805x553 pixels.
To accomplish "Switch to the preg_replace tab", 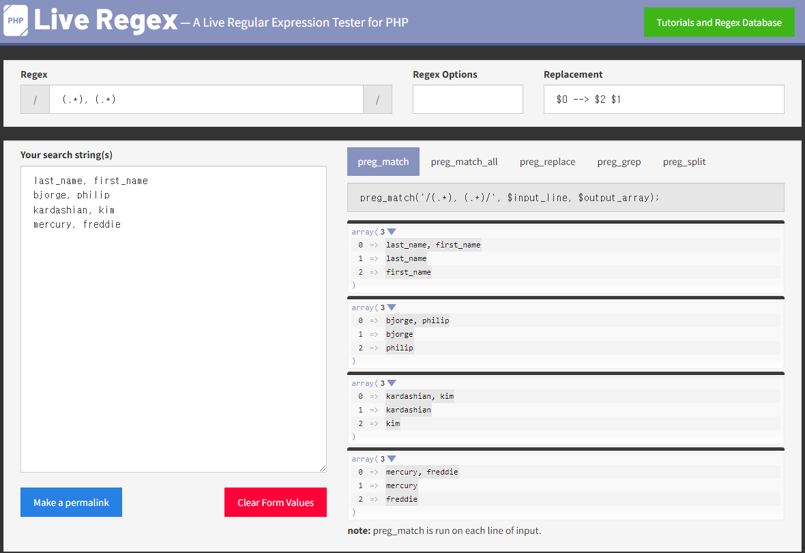I will coord(547,162).
